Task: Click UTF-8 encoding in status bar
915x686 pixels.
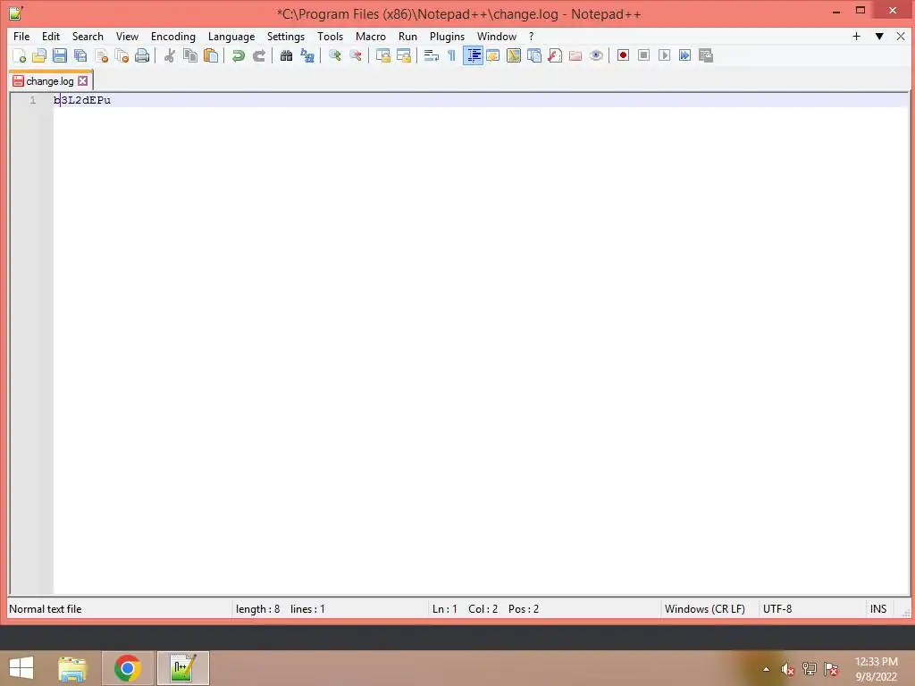Action: pos(777,609)
